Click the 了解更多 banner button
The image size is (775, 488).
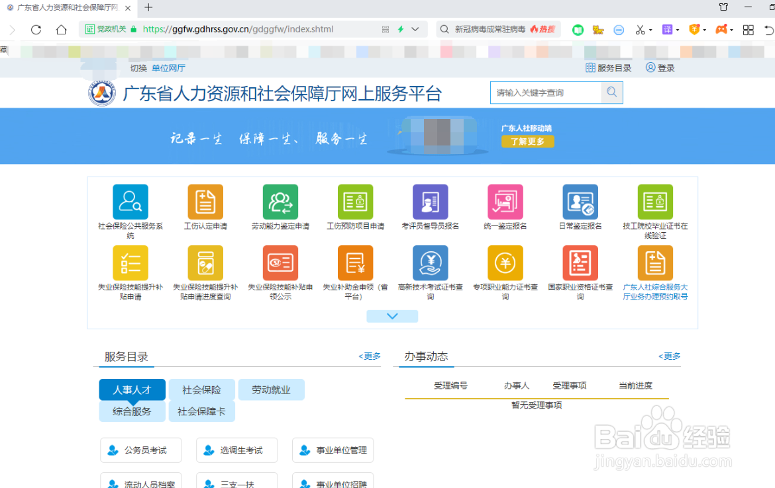click(x=527, y=142)
